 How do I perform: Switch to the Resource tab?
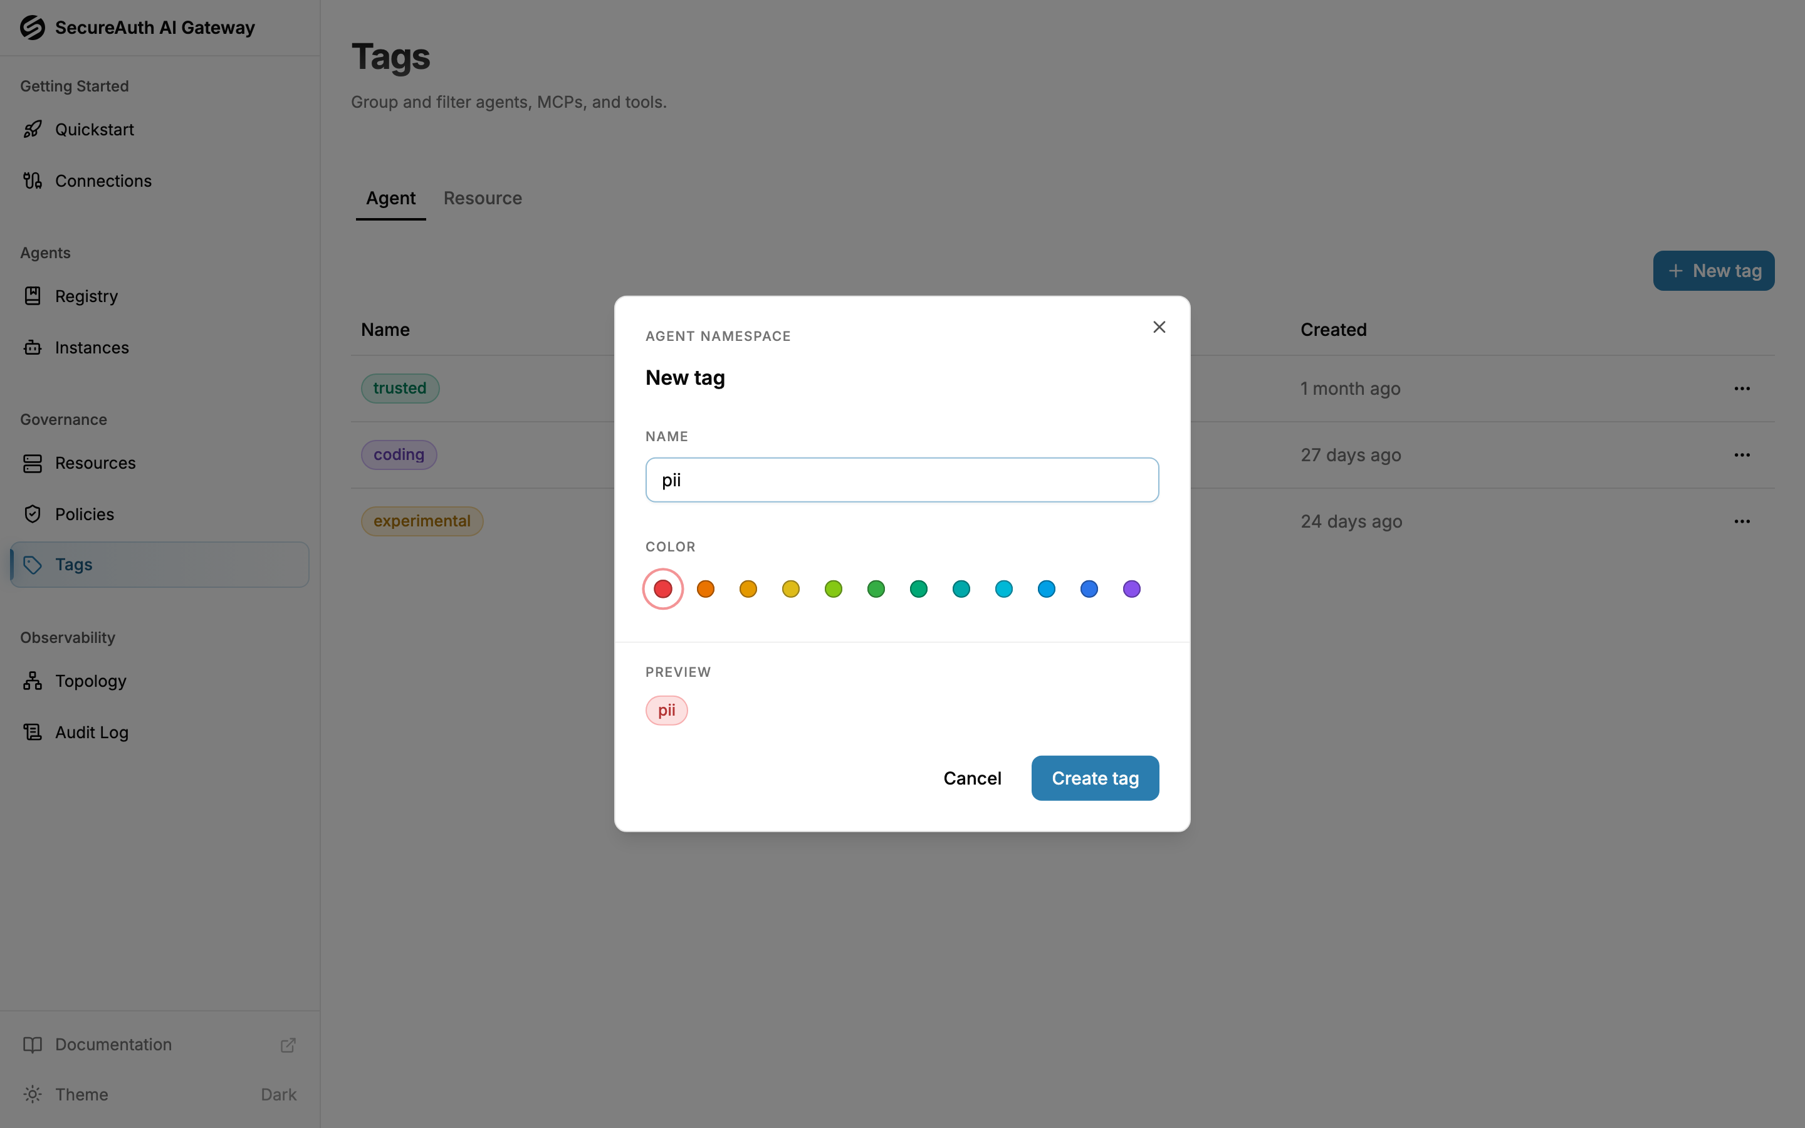pos(483,199)
